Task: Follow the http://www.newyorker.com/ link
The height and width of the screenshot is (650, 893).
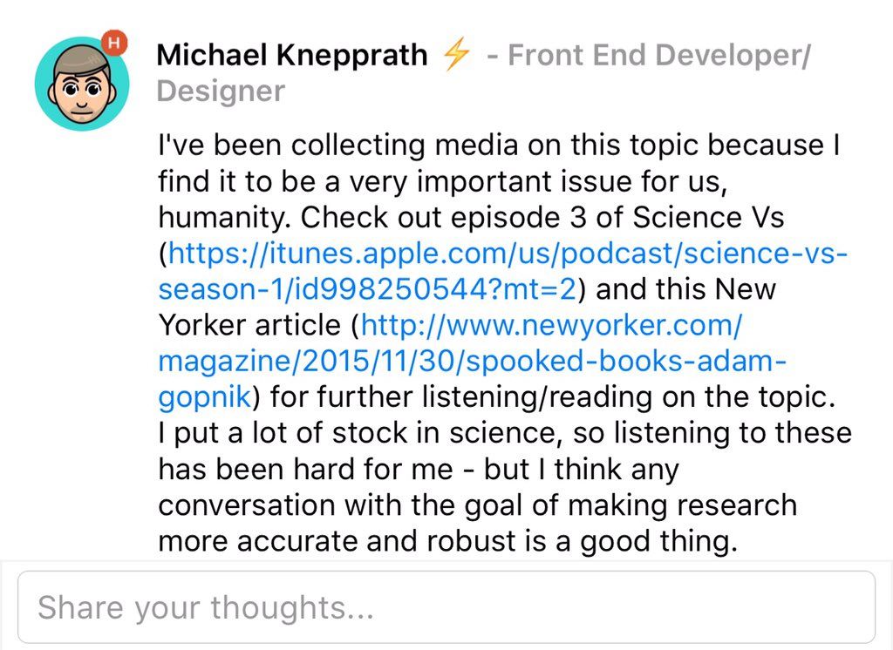Action: point(550,325)
